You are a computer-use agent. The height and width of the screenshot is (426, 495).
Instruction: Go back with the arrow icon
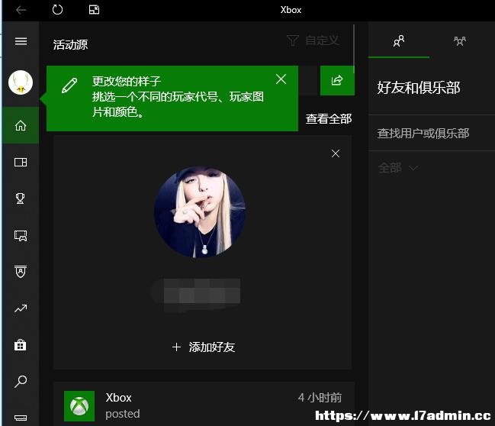click(x=21, y=10)
